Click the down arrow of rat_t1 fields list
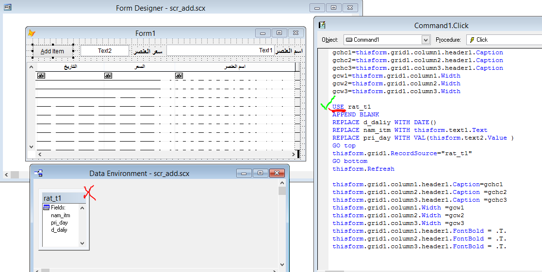This screenshot has height=272, width=542. 82,243
